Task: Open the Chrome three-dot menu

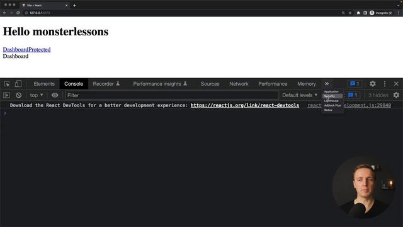Action: click(399, 13)
